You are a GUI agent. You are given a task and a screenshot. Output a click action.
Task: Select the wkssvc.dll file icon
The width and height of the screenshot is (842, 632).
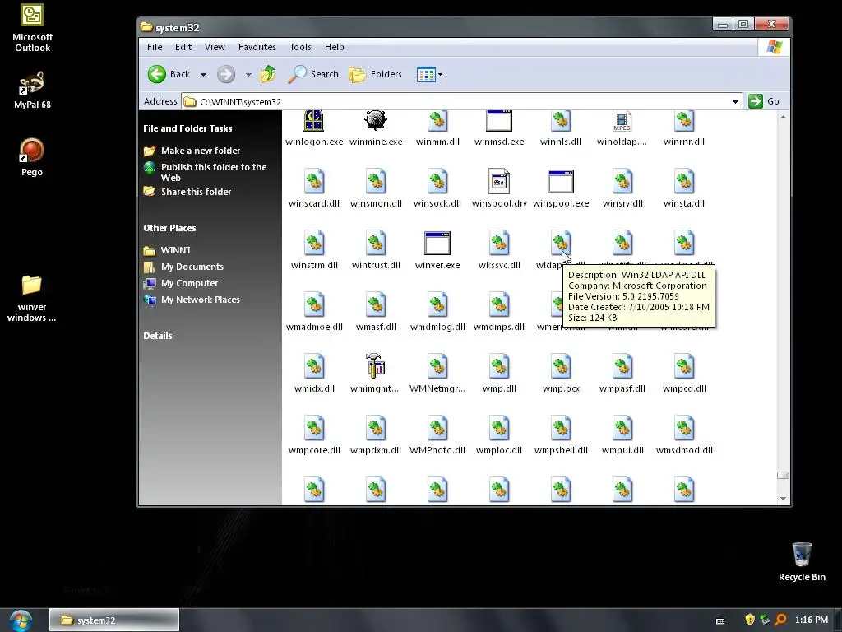pyautogui.click(x=499, y=243)
